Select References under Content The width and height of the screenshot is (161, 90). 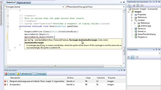click(x=145, y=23)
